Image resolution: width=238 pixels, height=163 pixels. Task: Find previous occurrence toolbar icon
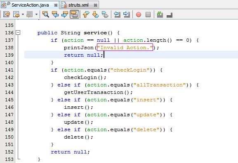(x=55, y=14)
